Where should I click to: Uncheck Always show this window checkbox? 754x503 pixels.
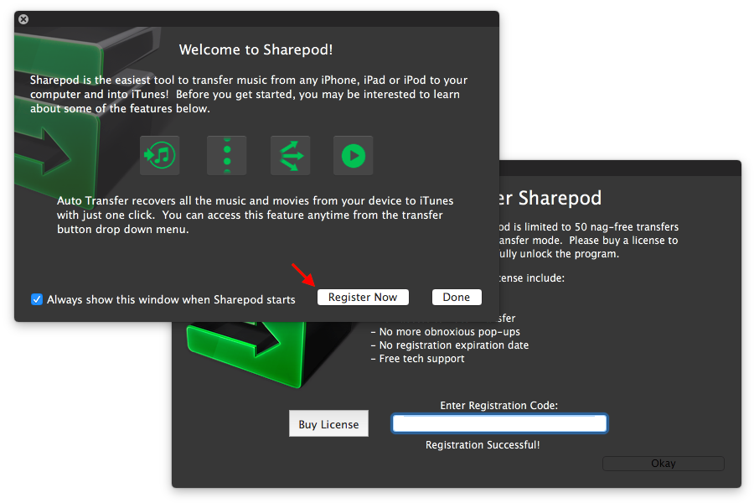[x=37, y=299]
